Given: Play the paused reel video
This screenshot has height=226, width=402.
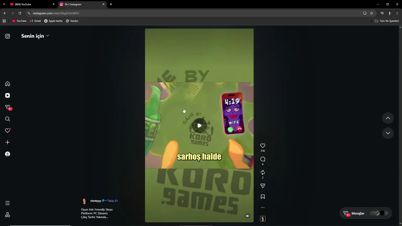Looking at the screenshot, I should point(199,126).
